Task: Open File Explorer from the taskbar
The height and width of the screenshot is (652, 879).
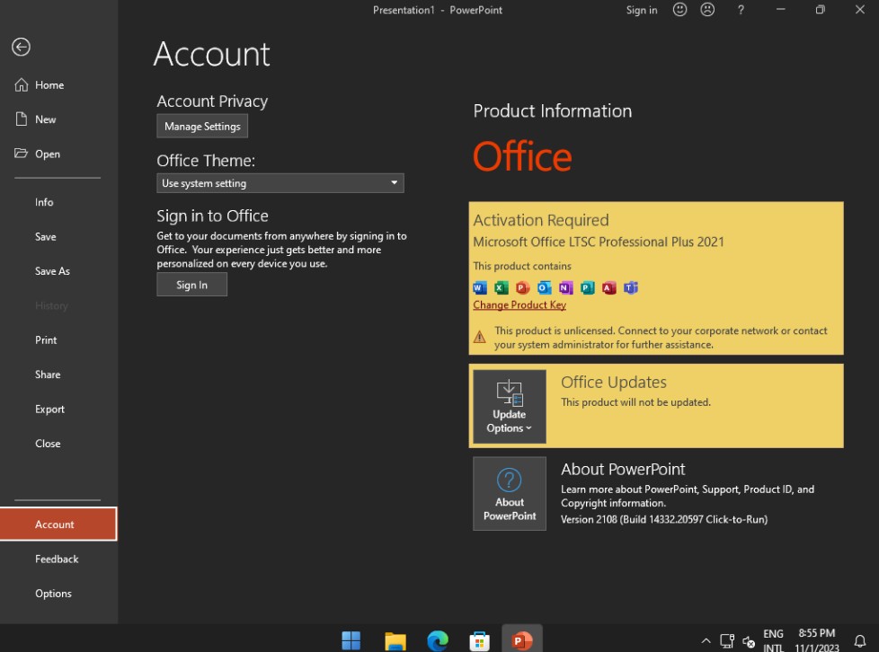Action: [395, 640]
